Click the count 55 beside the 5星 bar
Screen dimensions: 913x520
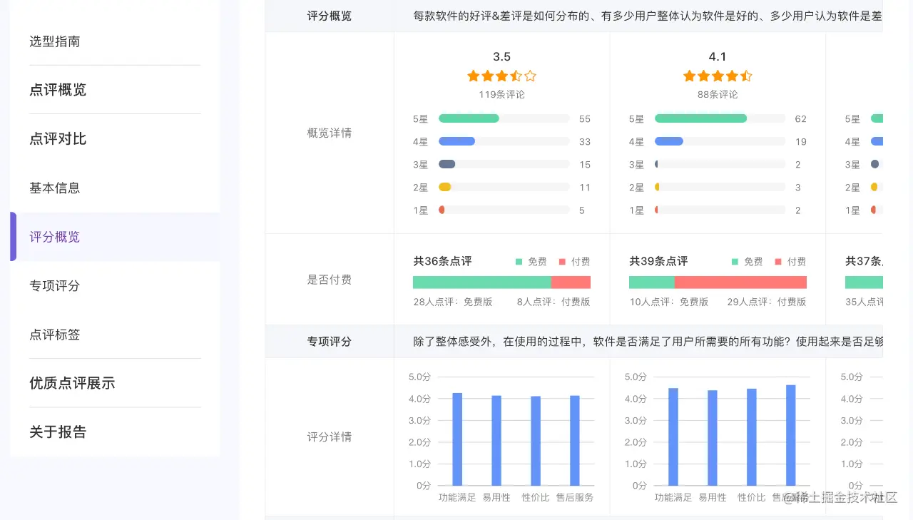pos(585,119)
